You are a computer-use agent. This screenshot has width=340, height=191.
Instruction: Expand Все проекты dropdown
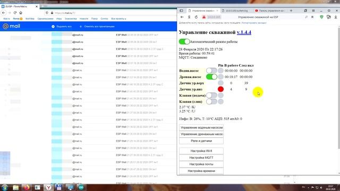[118, 19]
